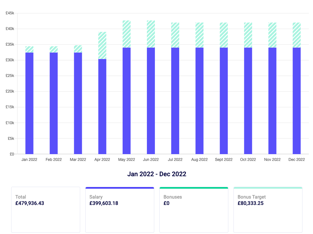
Task: Click the Nov 2022 x-axis label
Action: tap(272, 160)
